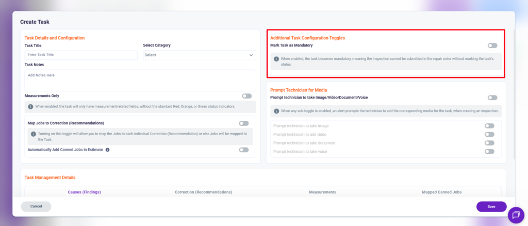Toggle Prompt technician to add video
This screenshot has width=528, height=226.
tap(489, 134)
